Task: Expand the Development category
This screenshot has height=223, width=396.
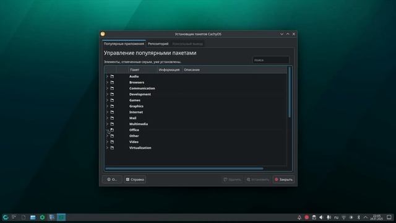Action: (107, 94)
